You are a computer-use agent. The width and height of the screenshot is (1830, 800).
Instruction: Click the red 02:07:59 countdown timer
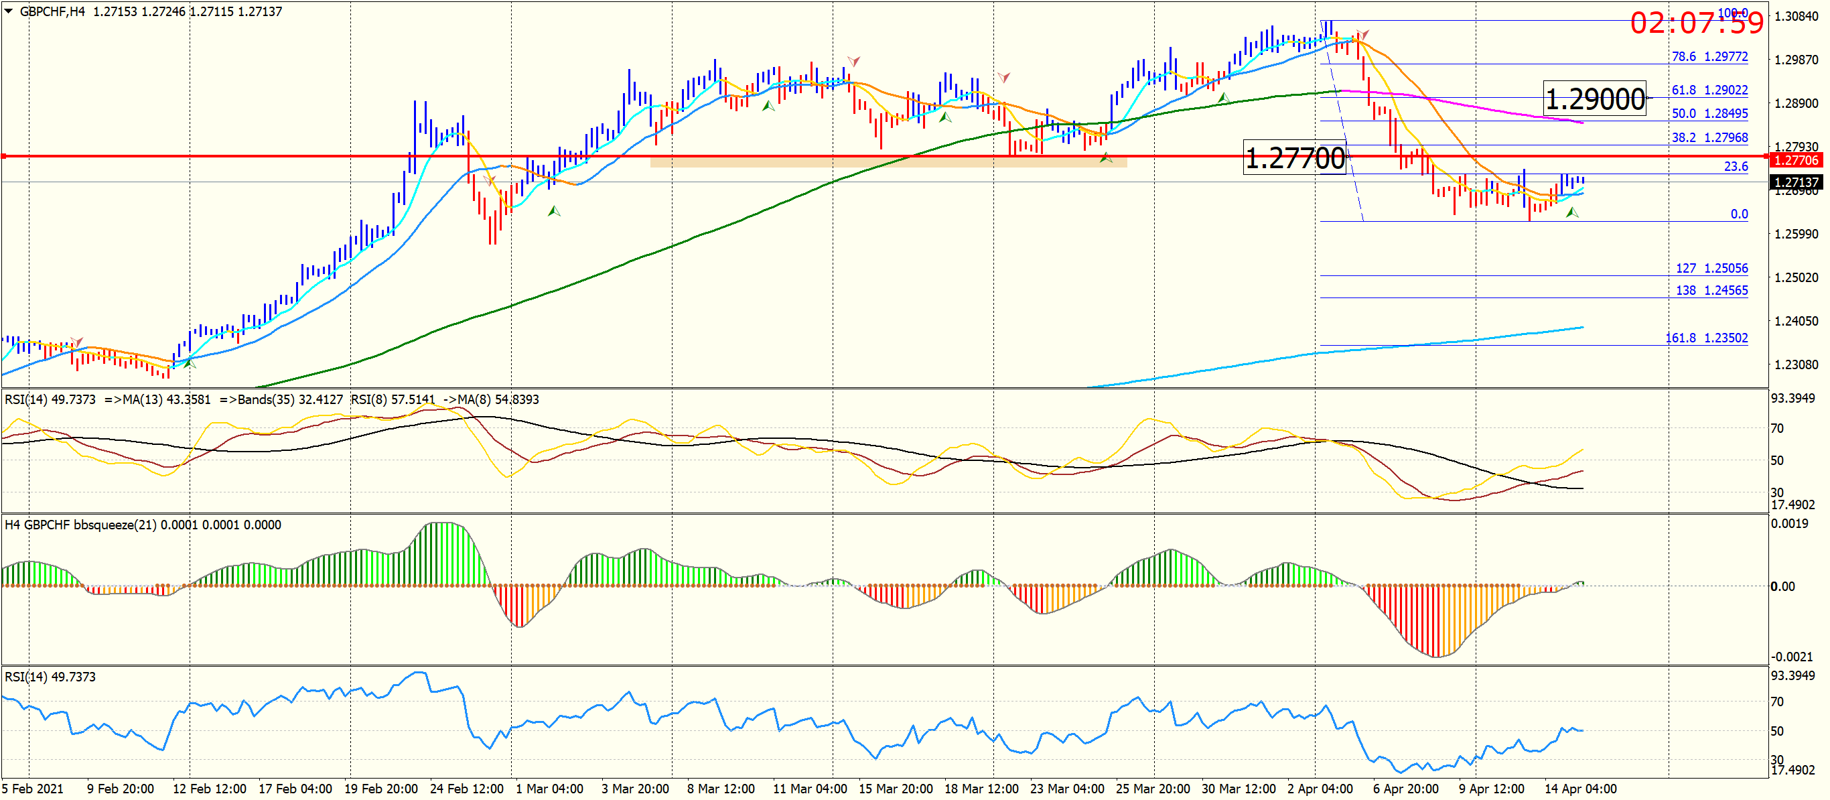point(1696,23)
